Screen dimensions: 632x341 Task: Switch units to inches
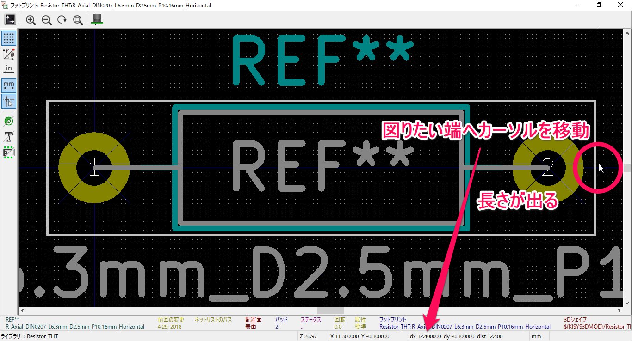(8, 69)
